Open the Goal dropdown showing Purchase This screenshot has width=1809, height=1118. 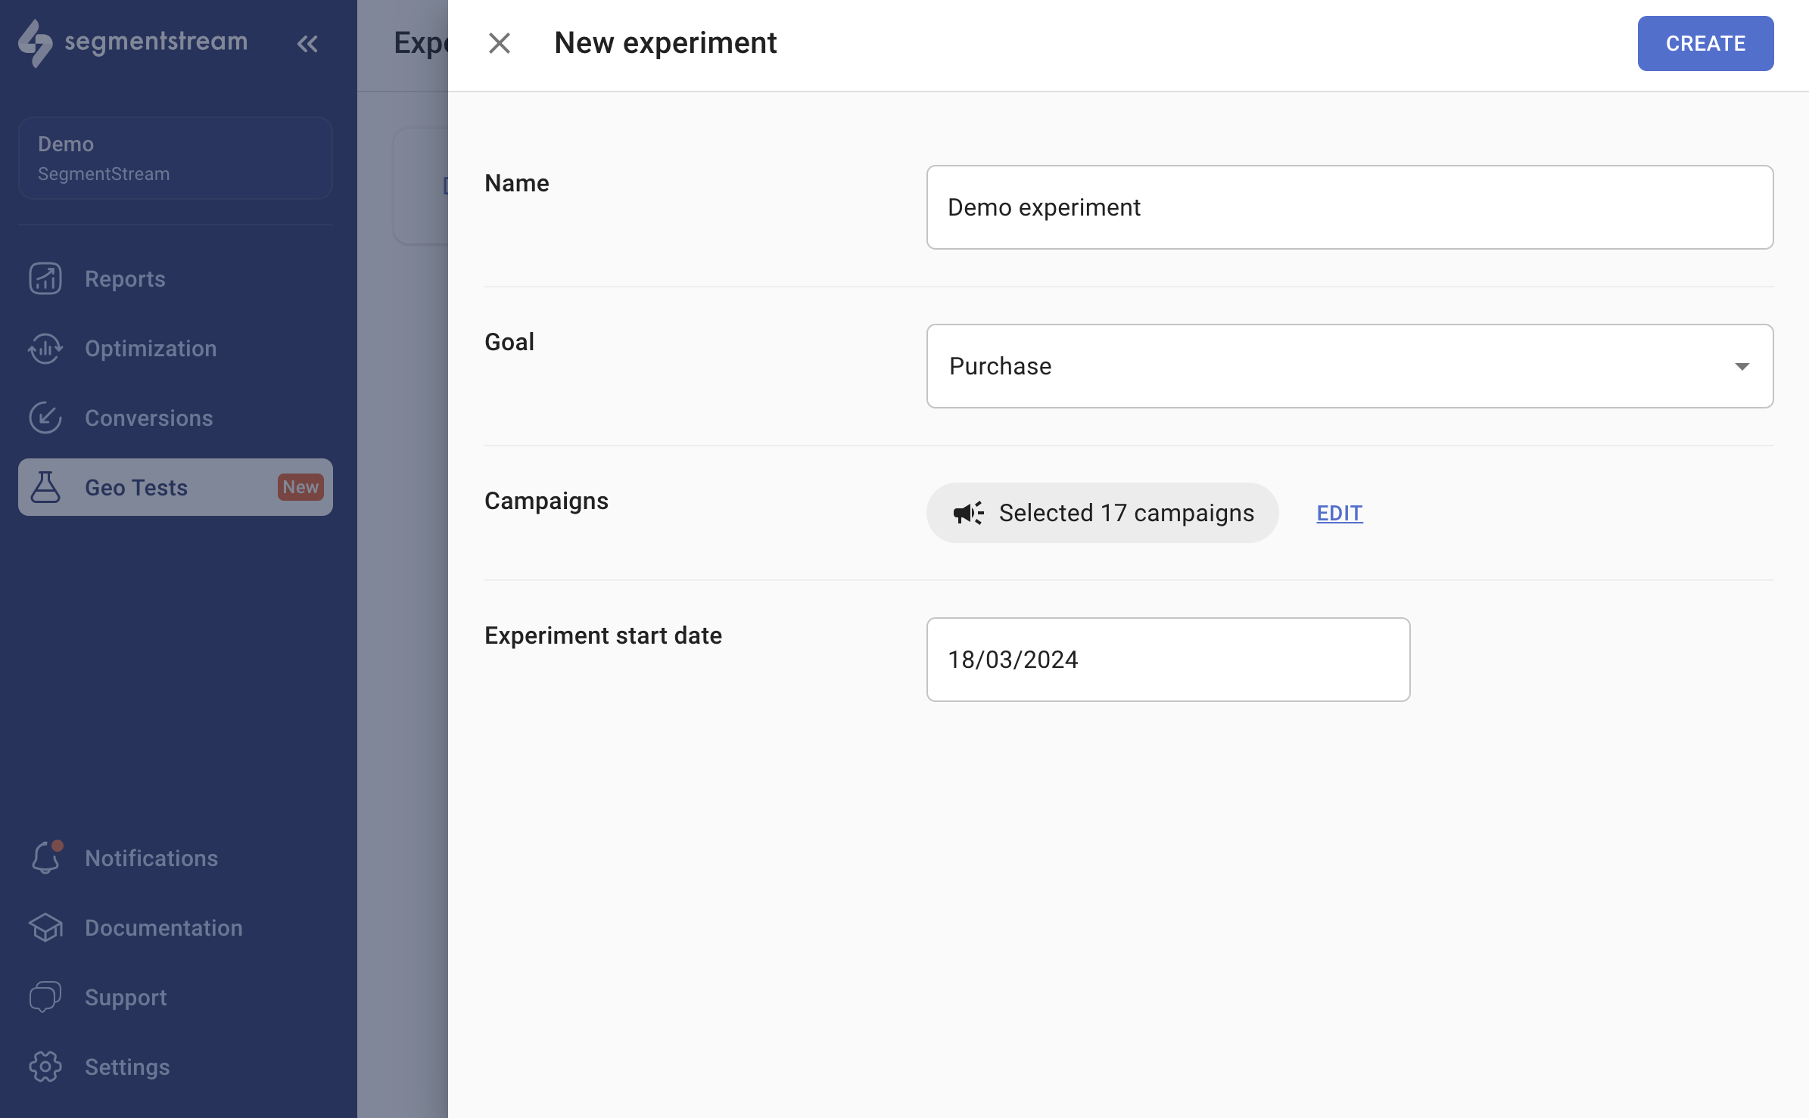pyautogui.click(x=1348, y=366)
